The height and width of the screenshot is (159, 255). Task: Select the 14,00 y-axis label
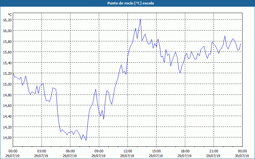coord(7,138)
